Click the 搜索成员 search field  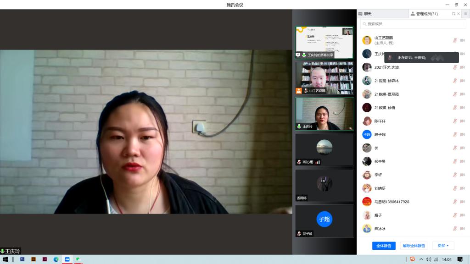pos(413,24)
